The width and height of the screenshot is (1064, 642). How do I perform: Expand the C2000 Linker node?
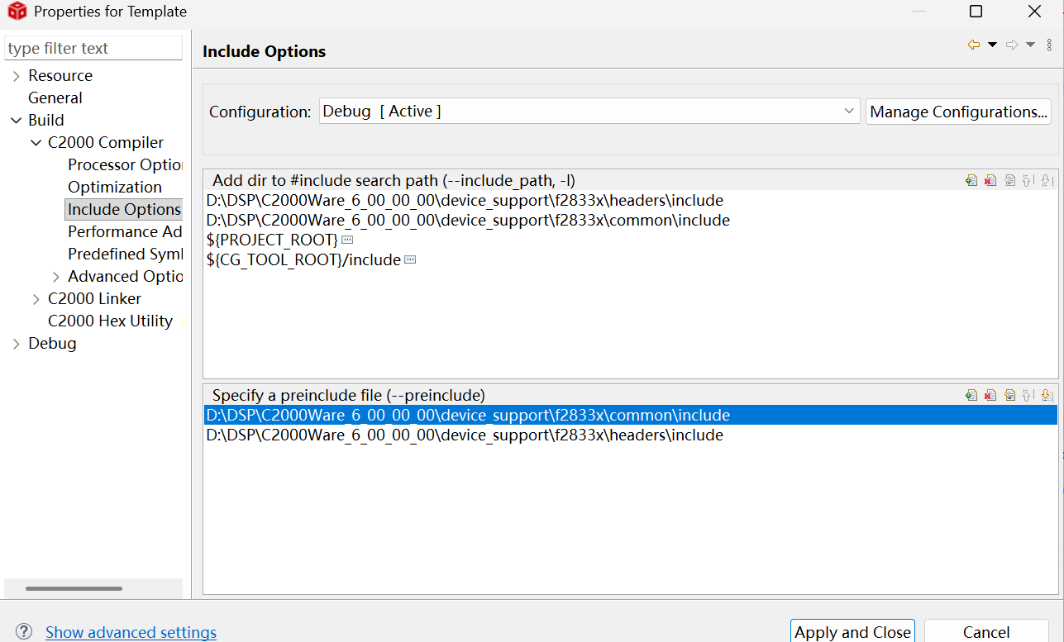36,299
